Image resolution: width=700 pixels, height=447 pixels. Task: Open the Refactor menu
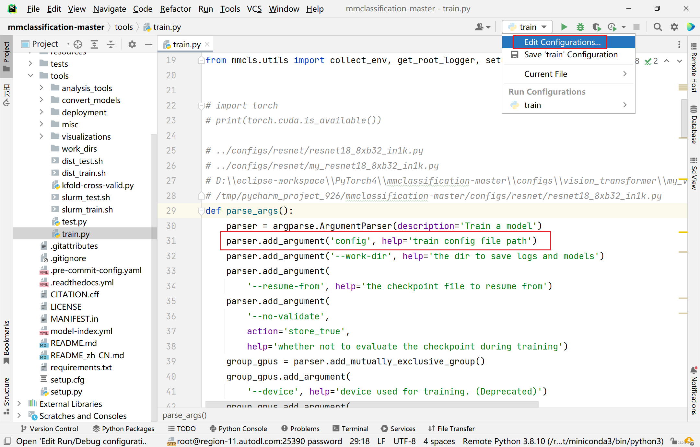[175, 9]
